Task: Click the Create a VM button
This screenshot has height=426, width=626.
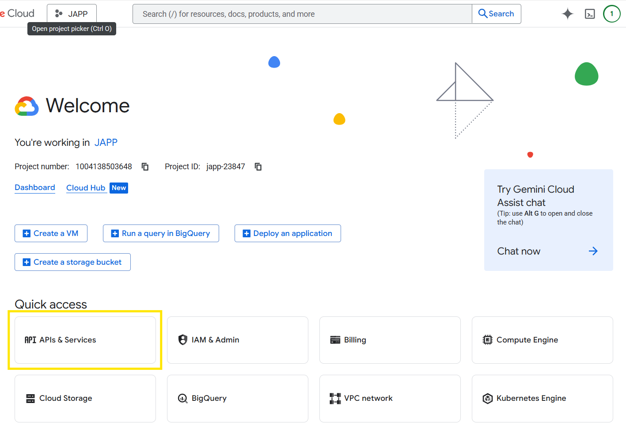Action: click(x=51, y=233)
